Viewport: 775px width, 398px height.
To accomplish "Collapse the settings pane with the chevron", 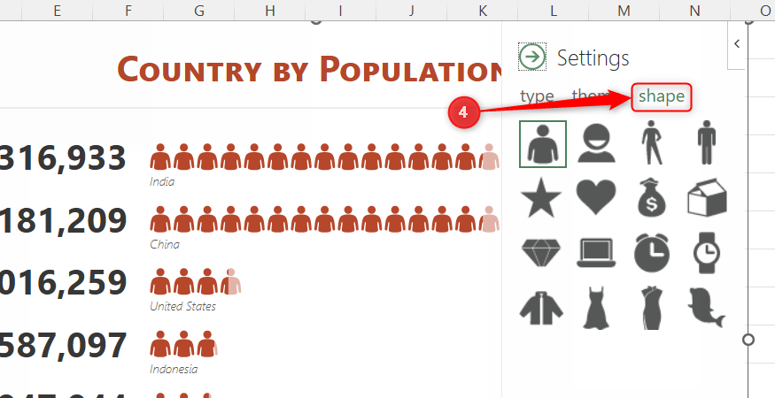I will (x=737, y=43).
